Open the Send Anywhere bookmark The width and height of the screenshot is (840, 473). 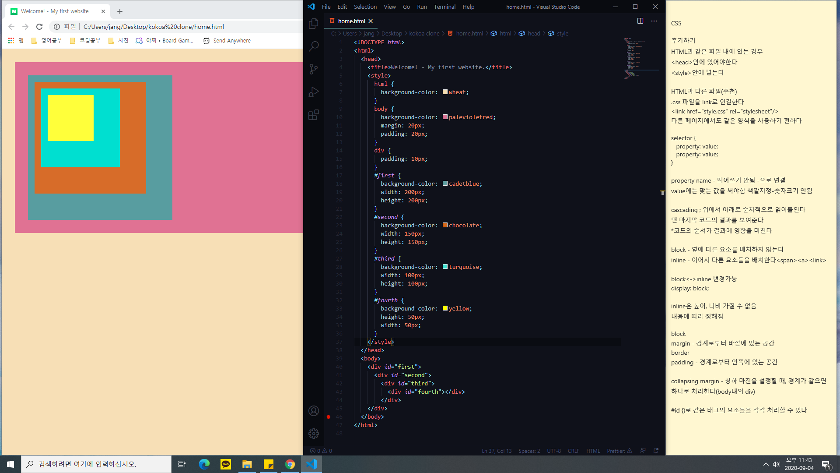tap(227, 41)
